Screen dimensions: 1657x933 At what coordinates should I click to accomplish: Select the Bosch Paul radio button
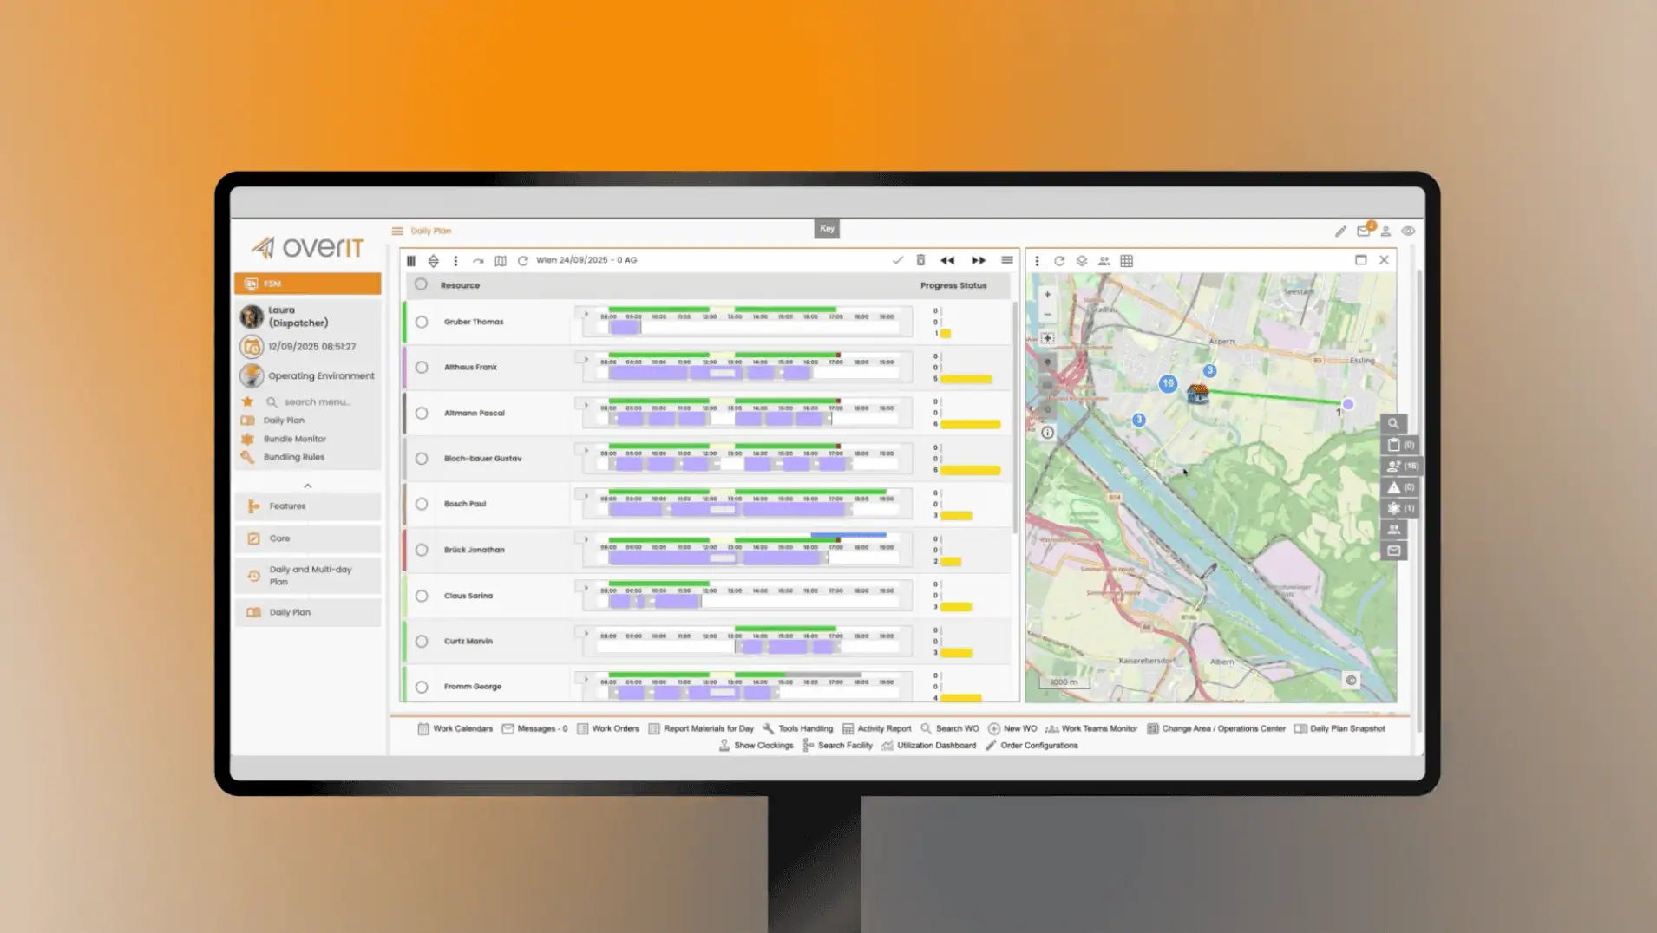tap(422, 504)
